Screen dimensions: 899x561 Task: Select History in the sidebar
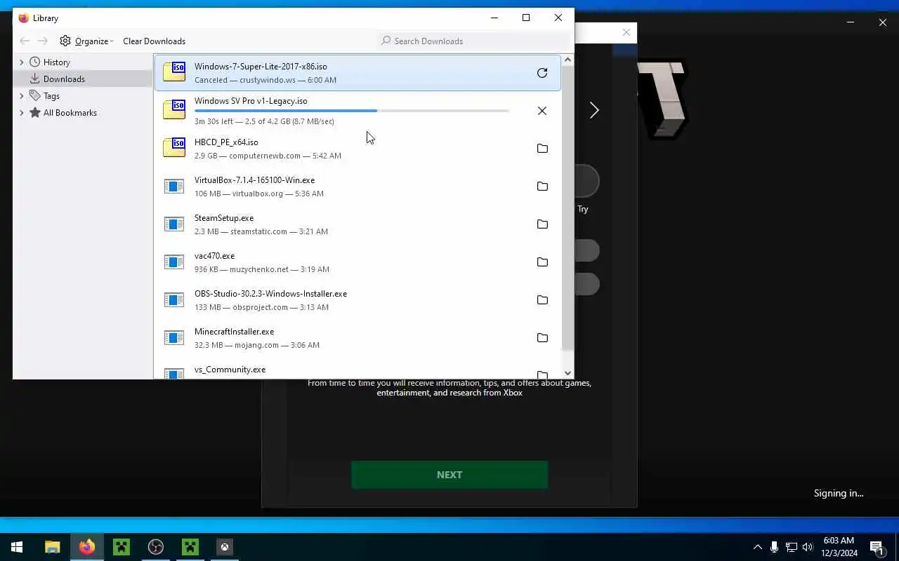pyautogui.click(x=56, y=62)
